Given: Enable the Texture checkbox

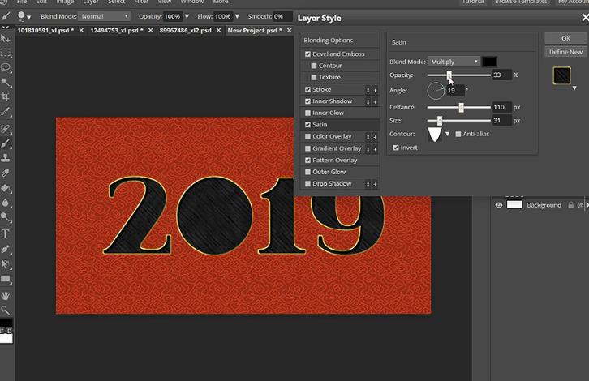Looking at the screenshot, I should click(314, 77).
